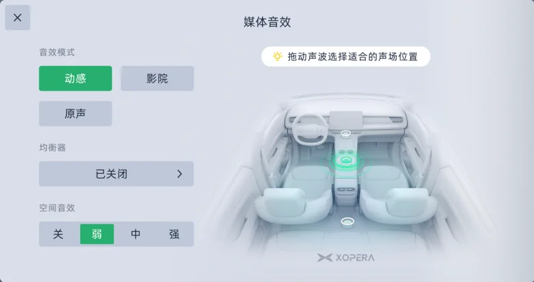
Task: Close the media sound effects panel
Action: coord(17,18)
